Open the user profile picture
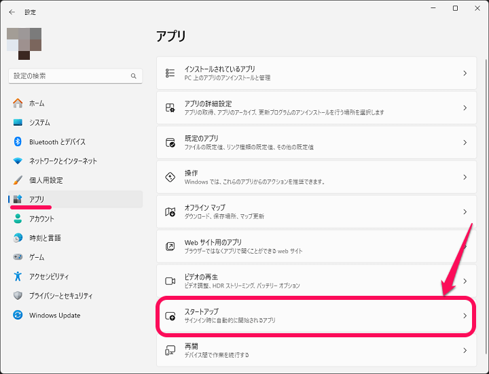 [24, 44]
